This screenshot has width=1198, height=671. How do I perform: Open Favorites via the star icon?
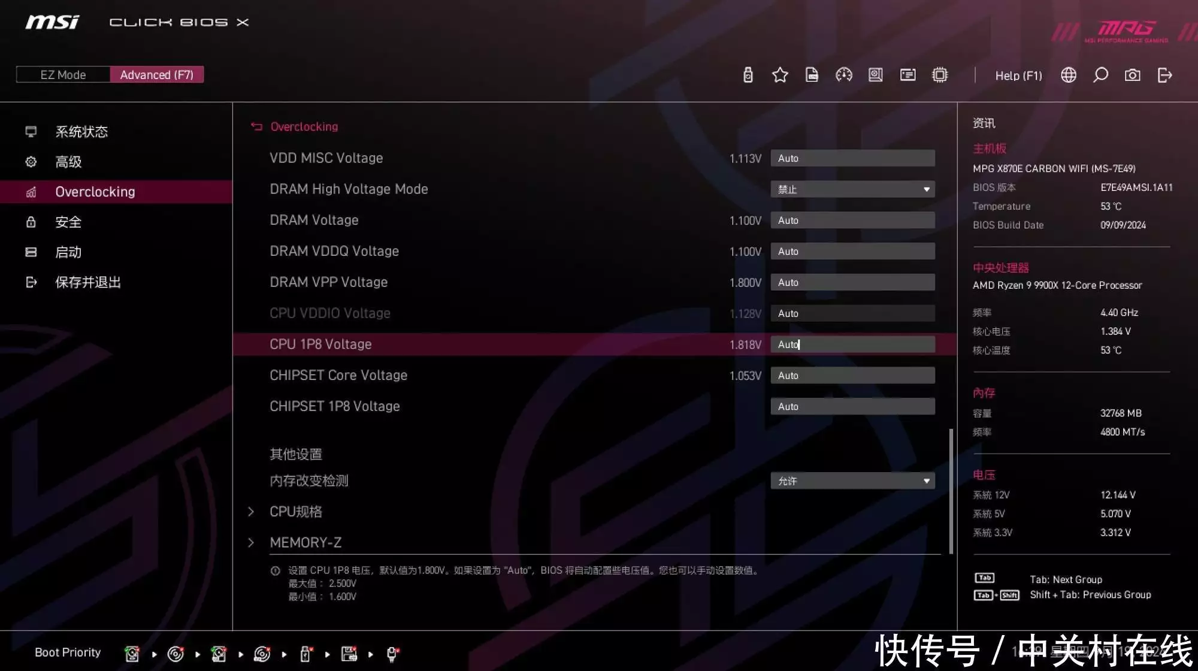tap(780, 75)
